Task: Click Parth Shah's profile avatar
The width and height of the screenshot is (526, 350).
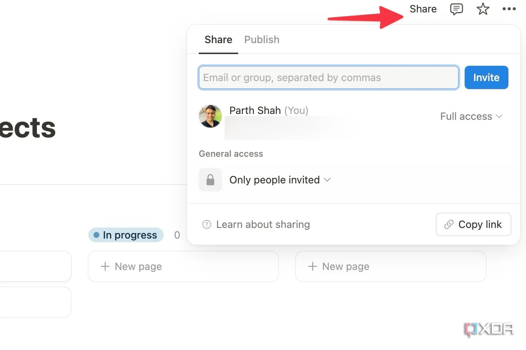Action: [210, 116]
